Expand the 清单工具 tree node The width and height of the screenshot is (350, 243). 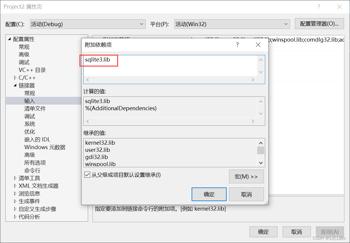[15, 178]
